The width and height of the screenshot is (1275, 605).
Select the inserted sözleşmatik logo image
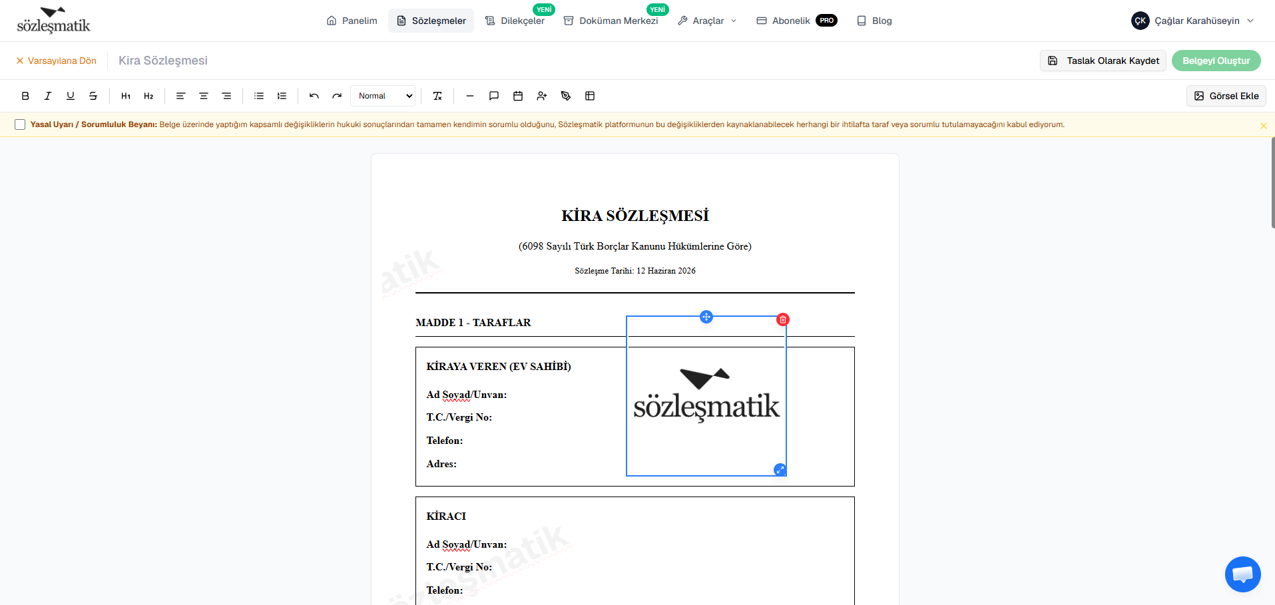pos(706,396)
